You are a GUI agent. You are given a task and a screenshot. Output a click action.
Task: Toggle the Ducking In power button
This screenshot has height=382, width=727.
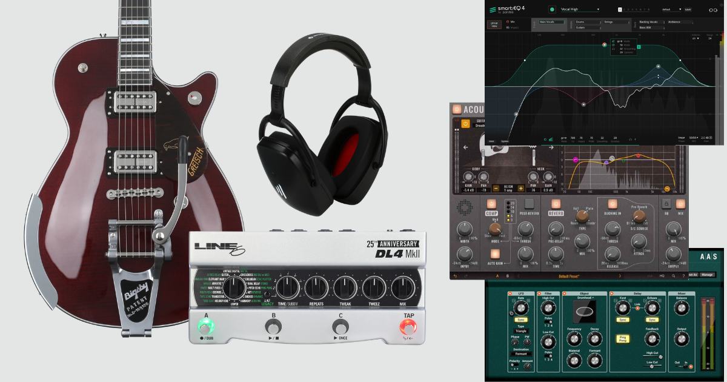(x=612, y=204)
